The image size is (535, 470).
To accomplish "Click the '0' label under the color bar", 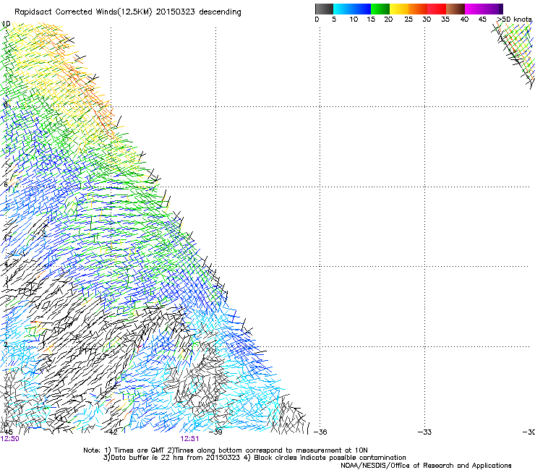I will 317,19.
